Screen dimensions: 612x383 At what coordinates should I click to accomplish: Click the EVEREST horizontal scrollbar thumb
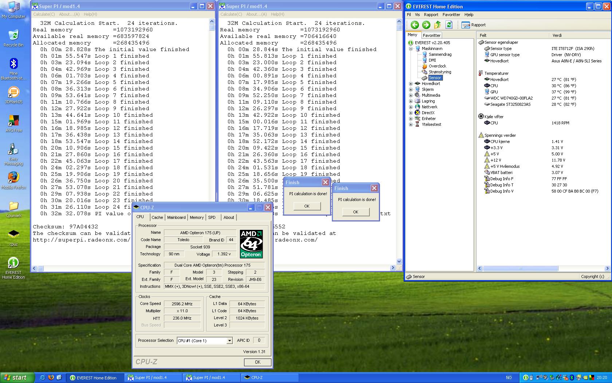point(520,268)
